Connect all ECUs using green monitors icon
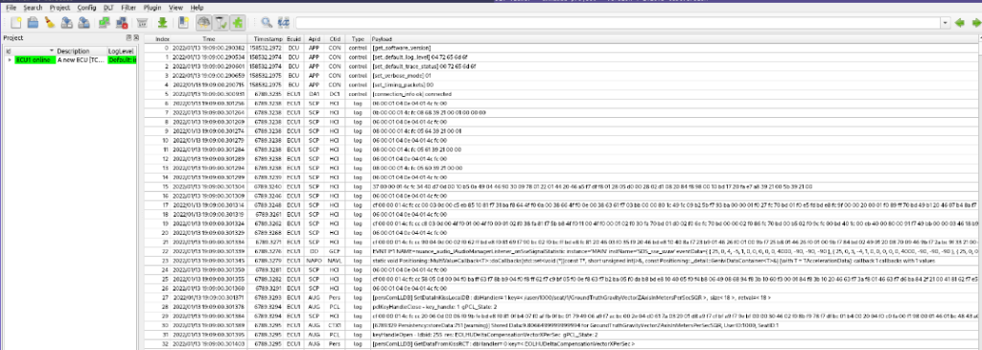 click(105, 23)
